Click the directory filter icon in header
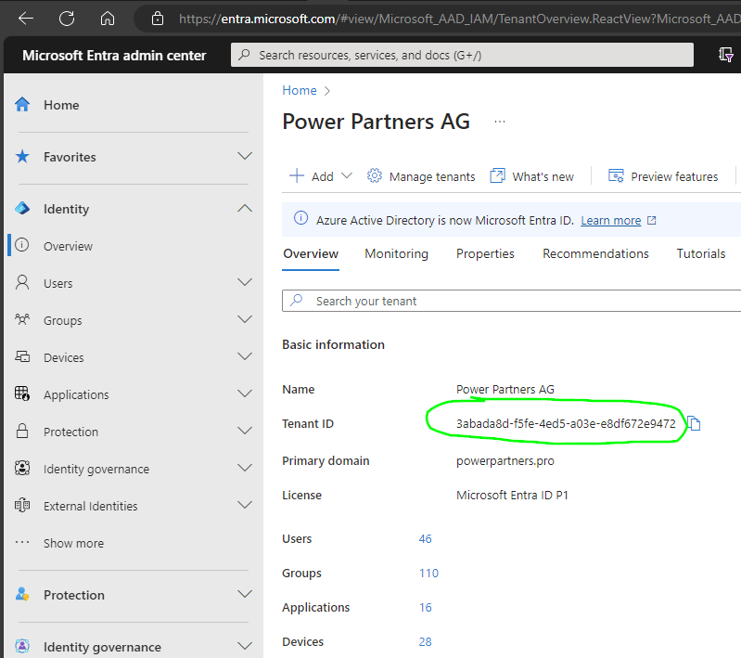The width and height of the screenshot is (741, 658). [725, 55]
